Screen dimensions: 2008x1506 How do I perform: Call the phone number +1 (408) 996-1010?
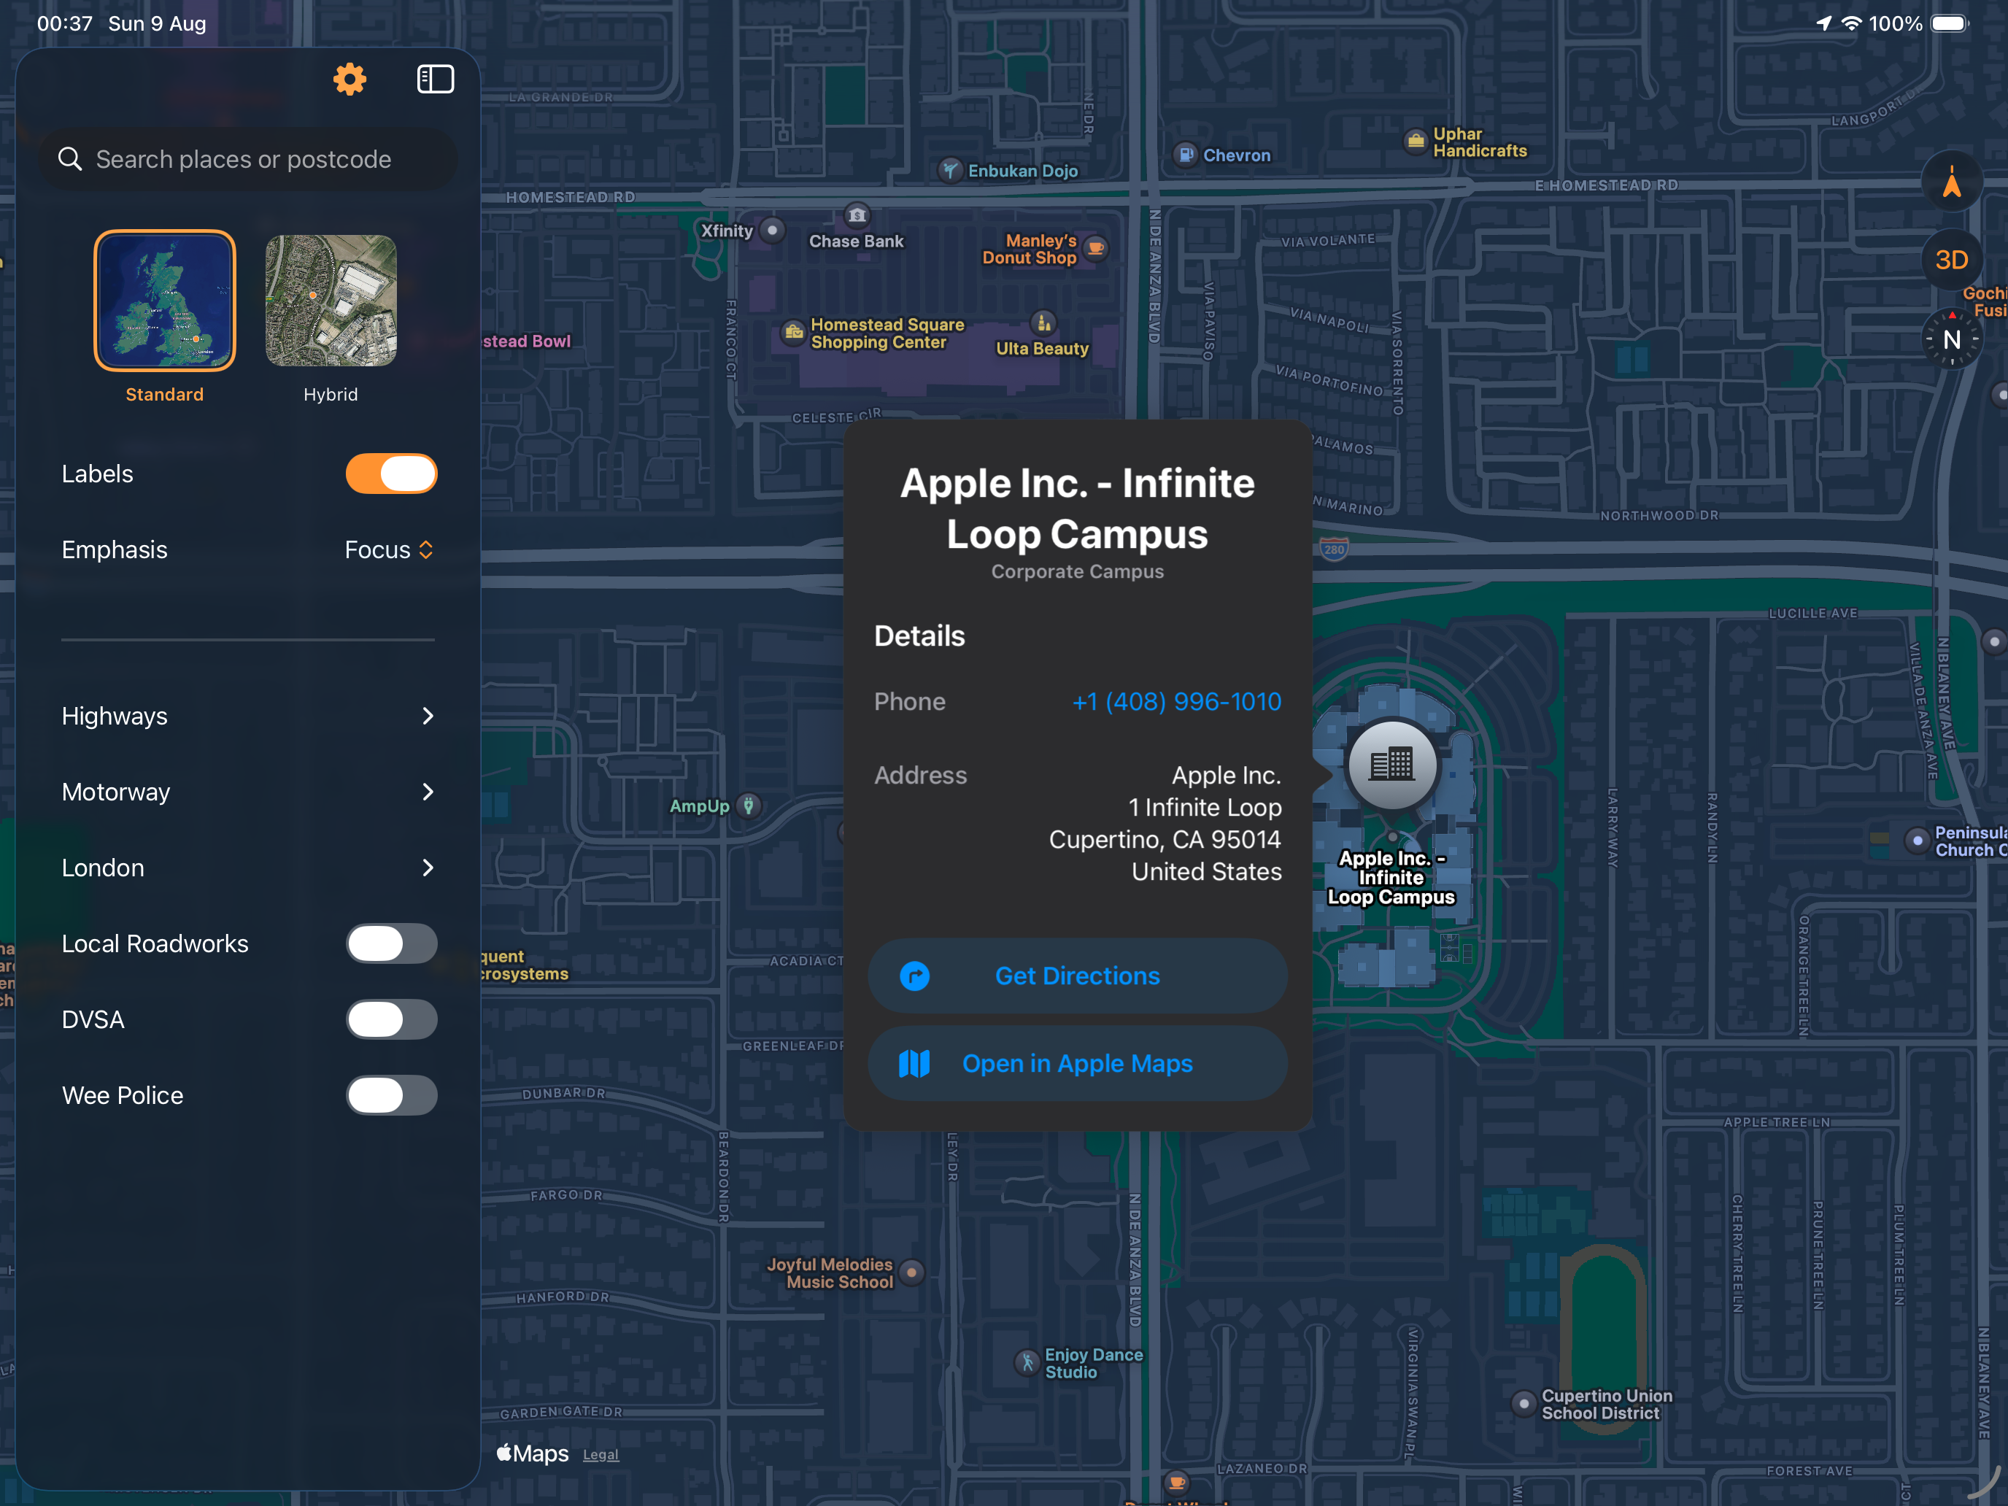(1176, 702)
